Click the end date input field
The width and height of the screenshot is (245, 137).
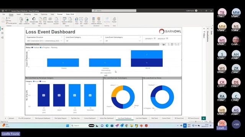pos(162,39)
